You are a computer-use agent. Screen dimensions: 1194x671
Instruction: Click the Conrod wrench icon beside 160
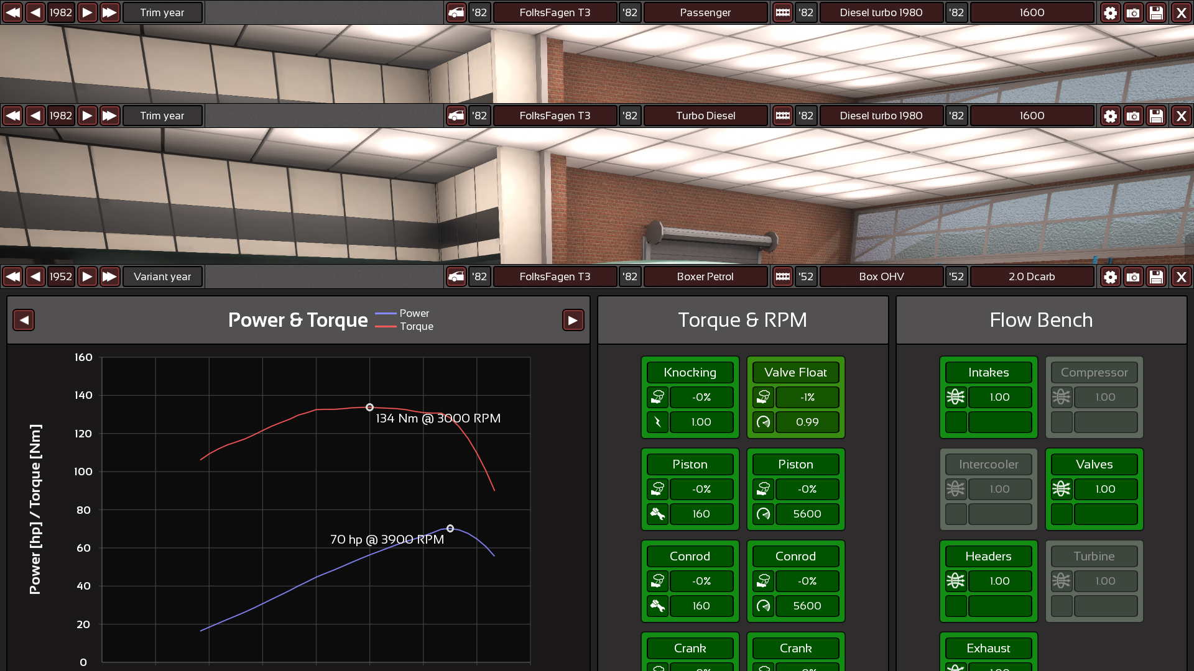(657, 606)
